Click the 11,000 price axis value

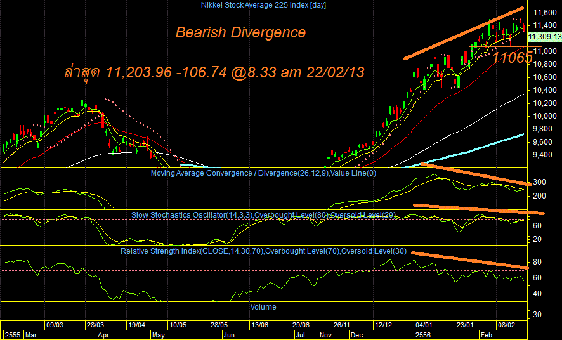pos(545,51)
